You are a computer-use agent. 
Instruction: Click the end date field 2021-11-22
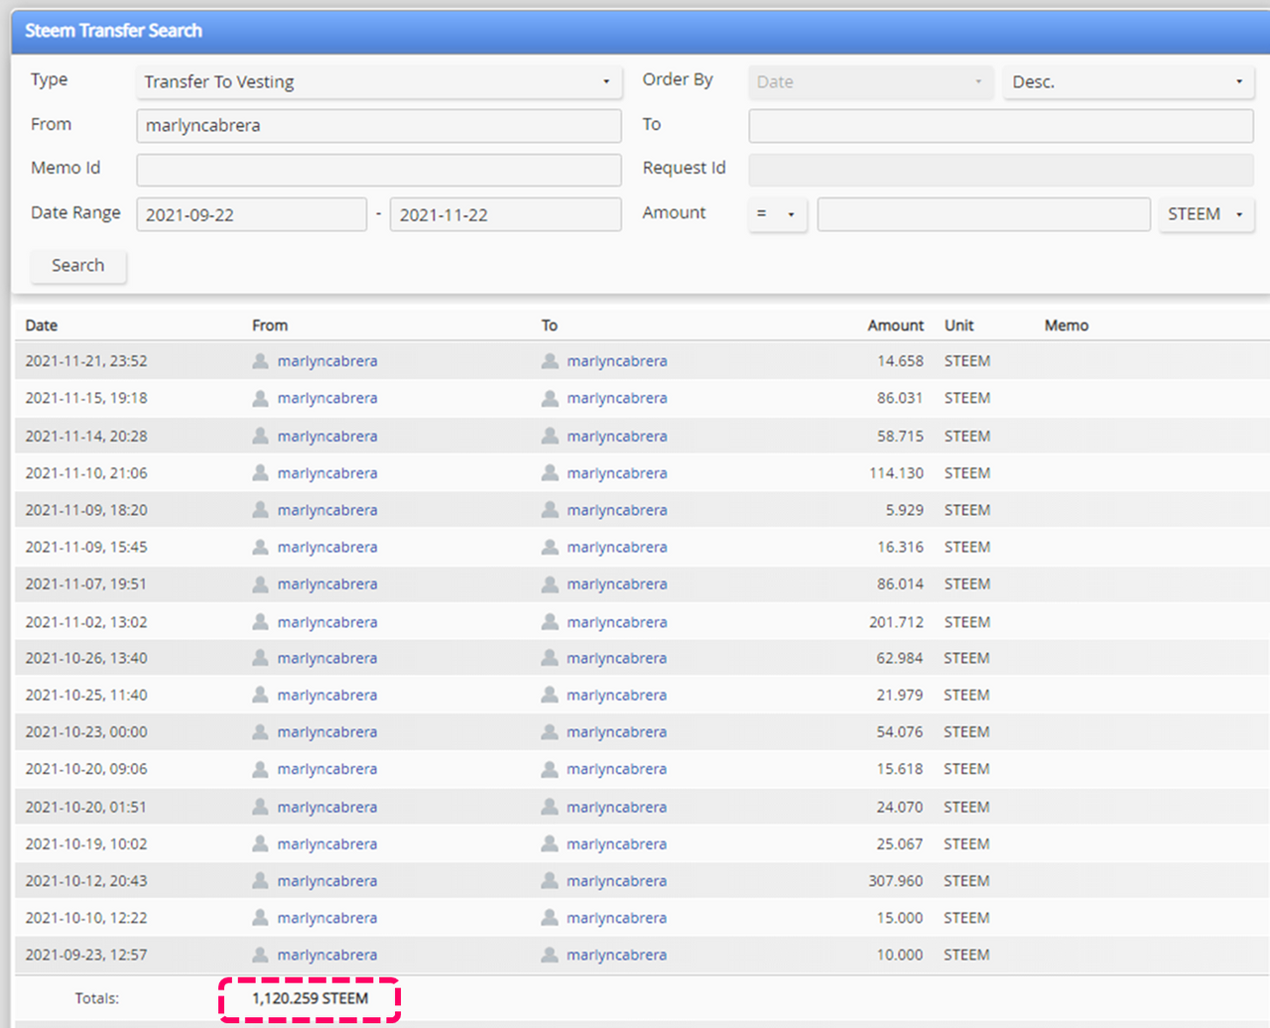(506, 214)
